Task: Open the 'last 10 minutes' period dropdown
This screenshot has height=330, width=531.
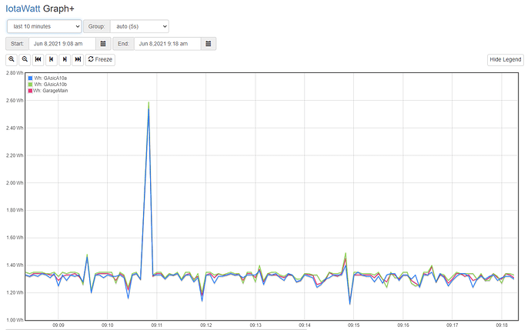Action: click(45, 26)
